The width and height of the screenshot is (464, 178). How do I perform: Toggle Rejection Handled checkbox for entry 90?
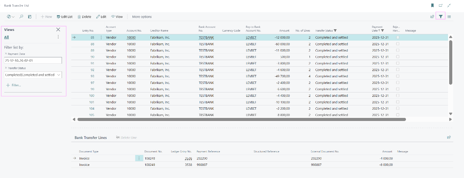398,57
